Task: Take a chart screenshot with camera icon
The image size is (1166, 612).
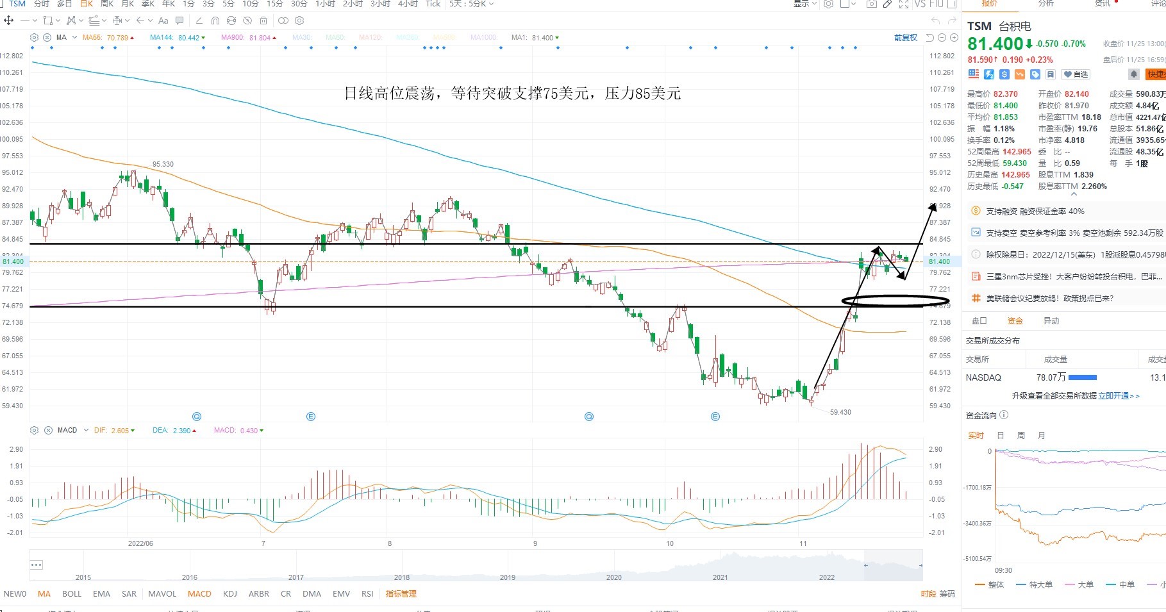Action: (x=871, y=4)
